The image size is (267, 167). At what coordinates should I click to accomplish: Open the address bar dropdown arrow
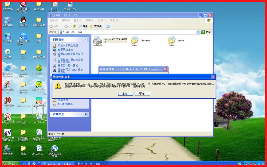198,32
